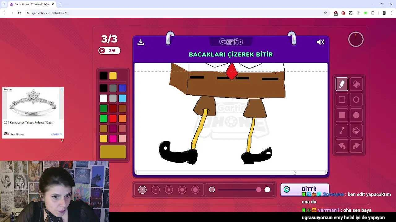Undo the last drawing stroke
This screenshot has width=396, height=222.
[342, 146]
